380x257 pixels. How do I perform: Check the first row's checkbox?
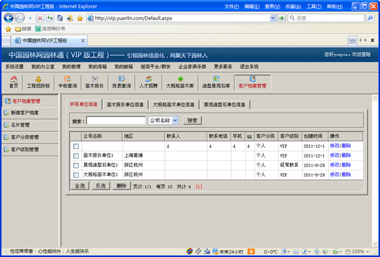(x=76, y=146)
